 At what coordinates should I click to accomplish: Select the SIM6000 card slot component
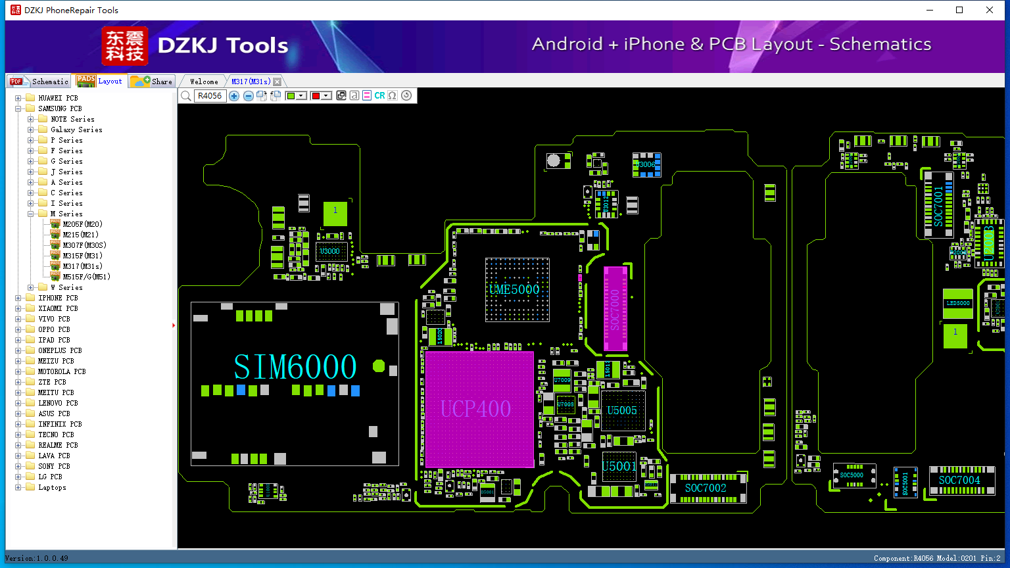point(295,384)
